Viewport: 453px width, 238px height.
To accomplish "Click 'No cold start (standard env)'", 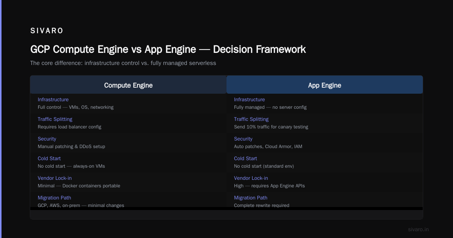I will 264,166.
